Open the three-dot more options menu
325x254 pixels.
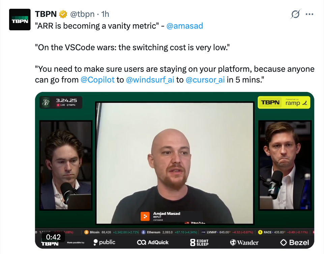pos(309,14)
